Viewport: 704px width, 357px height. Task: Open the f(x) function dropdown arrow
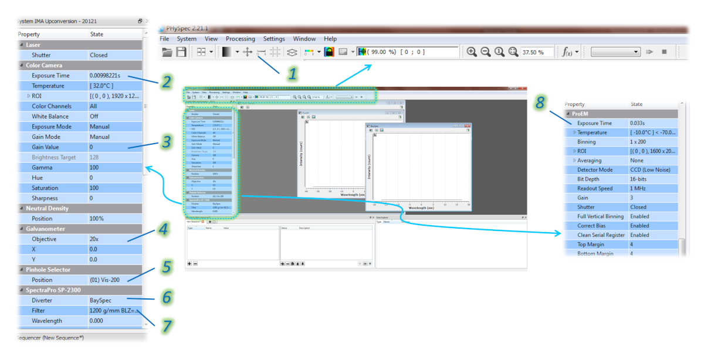pyautogui.click(x=577, y=52)
